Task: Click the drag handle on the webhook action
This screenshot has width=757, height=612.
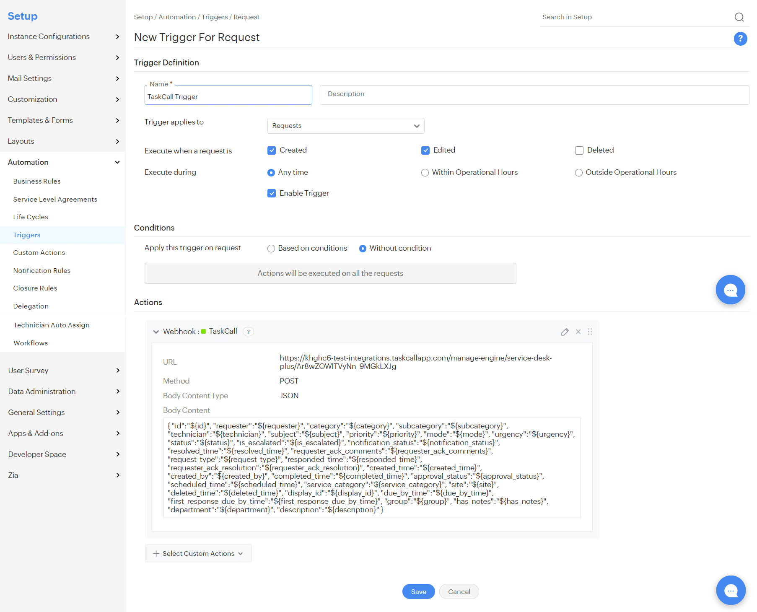Action: (x=590, y=332)
